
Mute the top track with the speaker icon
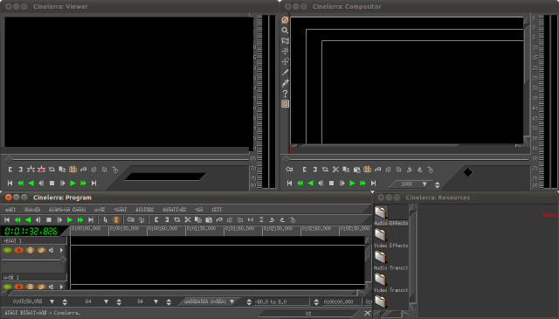[51, 250]
